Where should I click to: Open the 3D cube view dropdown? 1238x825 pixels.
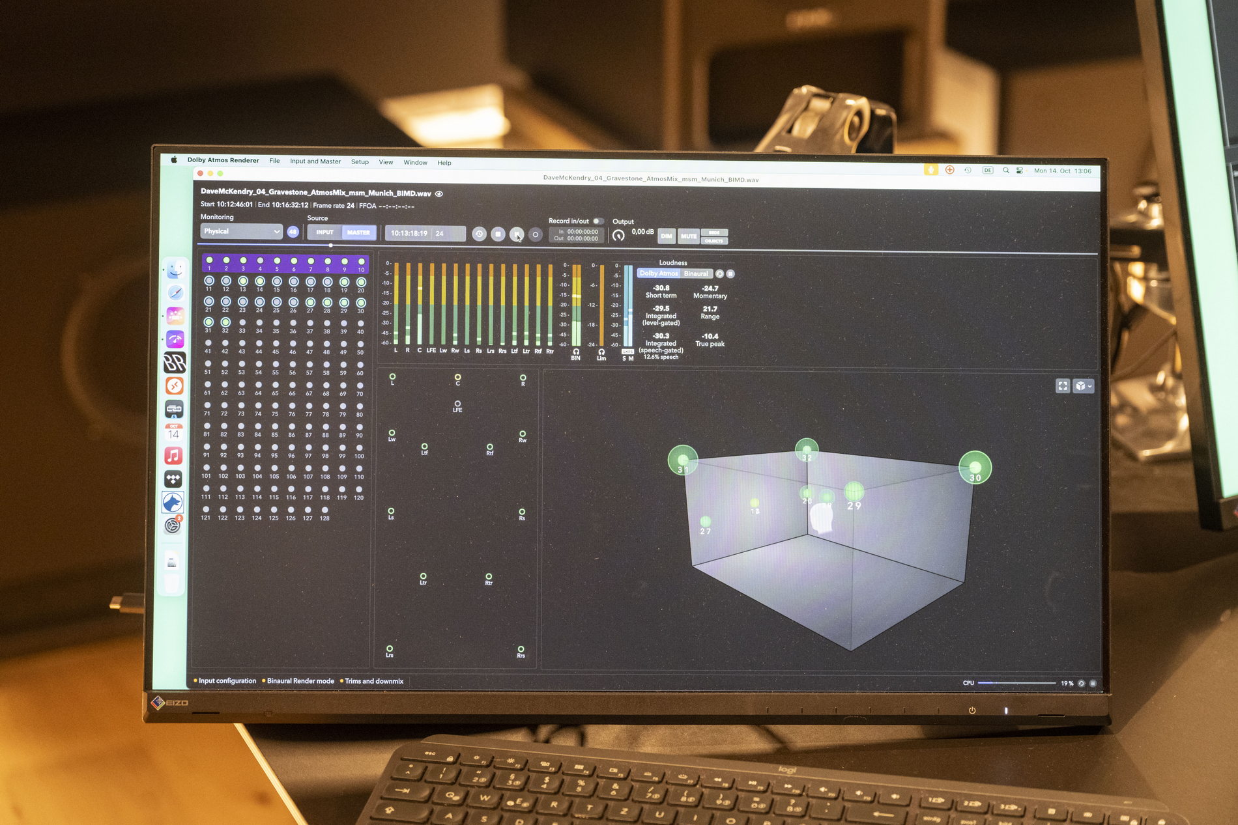pos(1084,386)
